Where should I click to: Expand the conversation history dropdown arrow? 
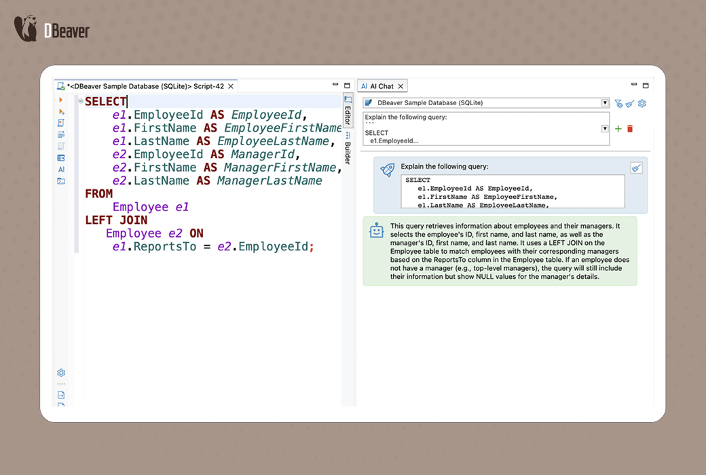click(605, 129)
